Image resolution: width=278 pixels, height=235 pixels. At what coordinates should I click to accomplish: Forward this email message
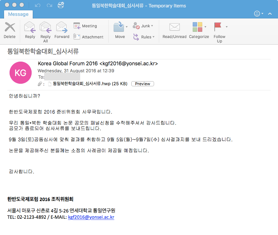click(x=62, y=30)
